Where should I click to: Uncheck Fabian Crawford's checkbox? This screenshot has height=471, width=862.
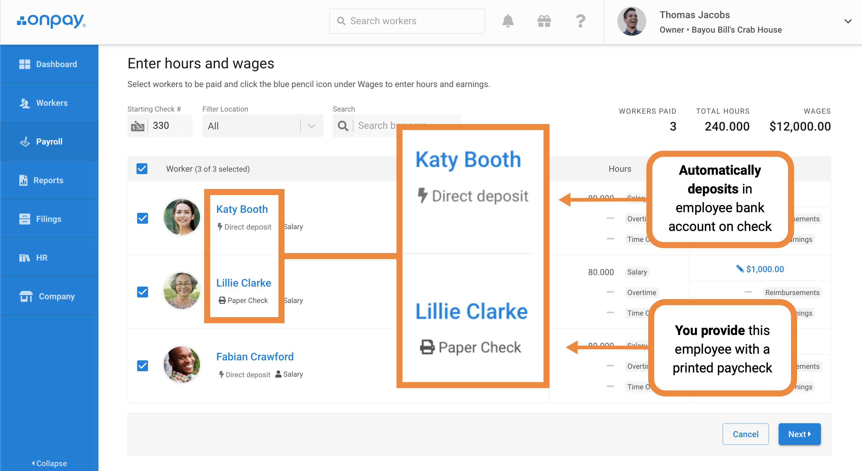tap(143, 365)
